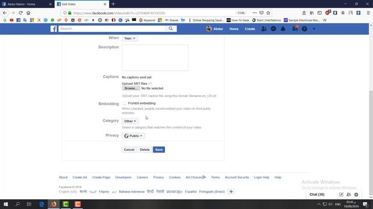Click the Firefox taskbar icon
Image resolution: width=373 pixels, height=209 pixels.
click(x=54, y=204)
